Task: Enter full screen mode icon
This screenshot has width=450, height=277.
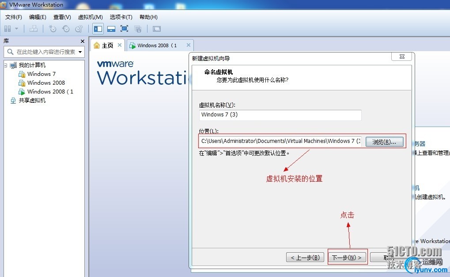Action: [124, 29]
